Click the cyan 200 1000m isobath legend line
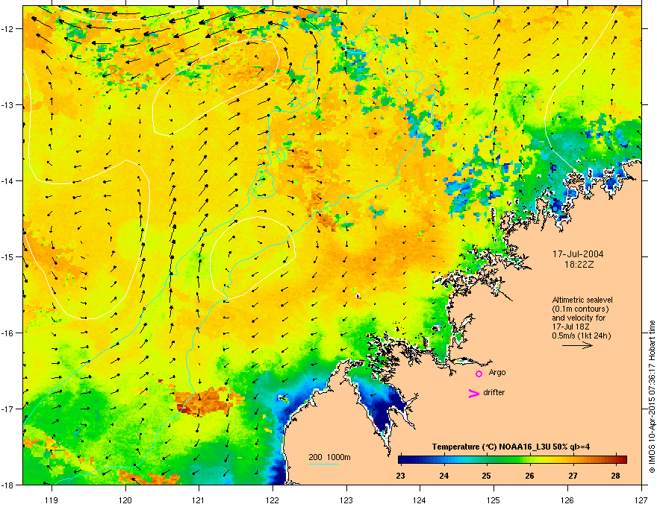 (323, 464)
